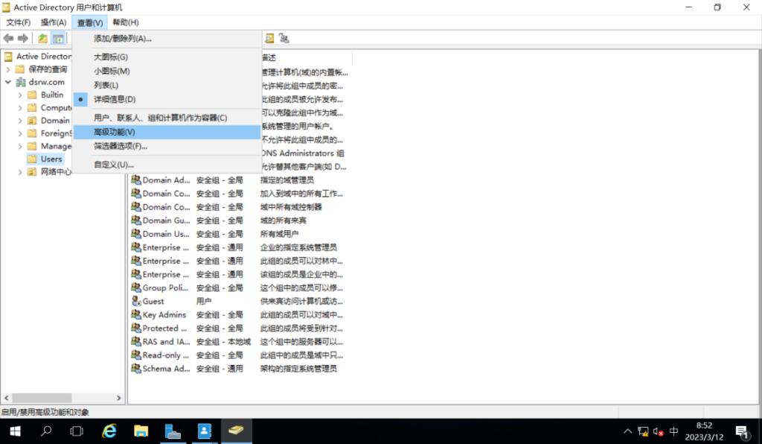Image resolution: width=762 pixels, height=444 pixels.
Task: Expand the Comput... container arrow
Action: click(x=20, y=107)
